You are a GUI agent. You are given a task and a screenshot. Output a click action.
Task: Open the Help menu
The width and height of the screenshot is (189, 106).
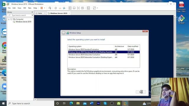(35, 8)
